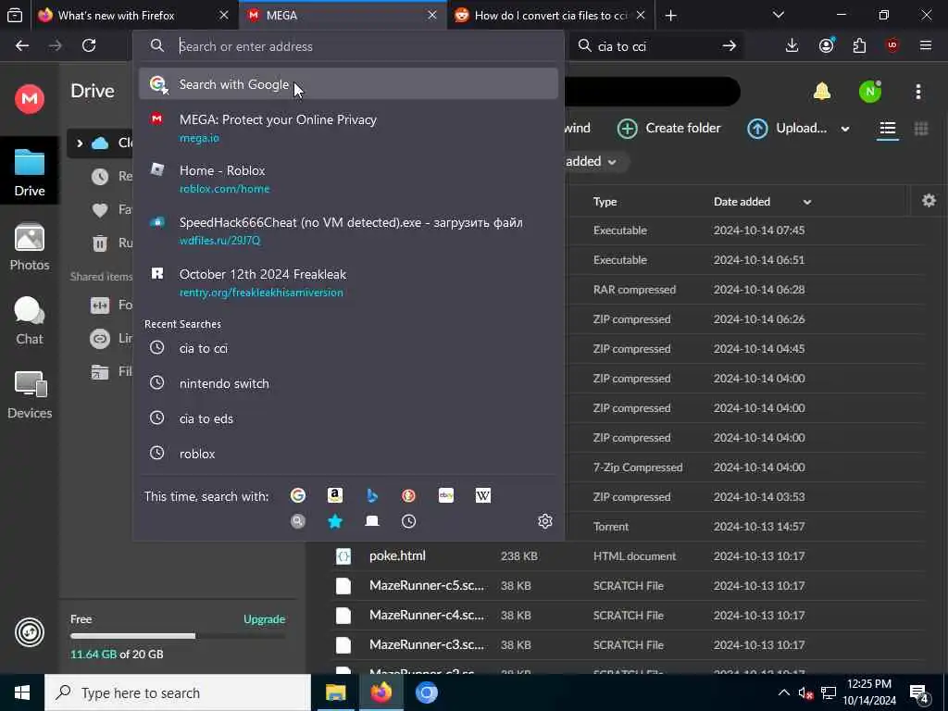Image resolution: width=948 pixels, height=711 pixels.
Task: Open Firefox account icon
Action: click(826, 45)
